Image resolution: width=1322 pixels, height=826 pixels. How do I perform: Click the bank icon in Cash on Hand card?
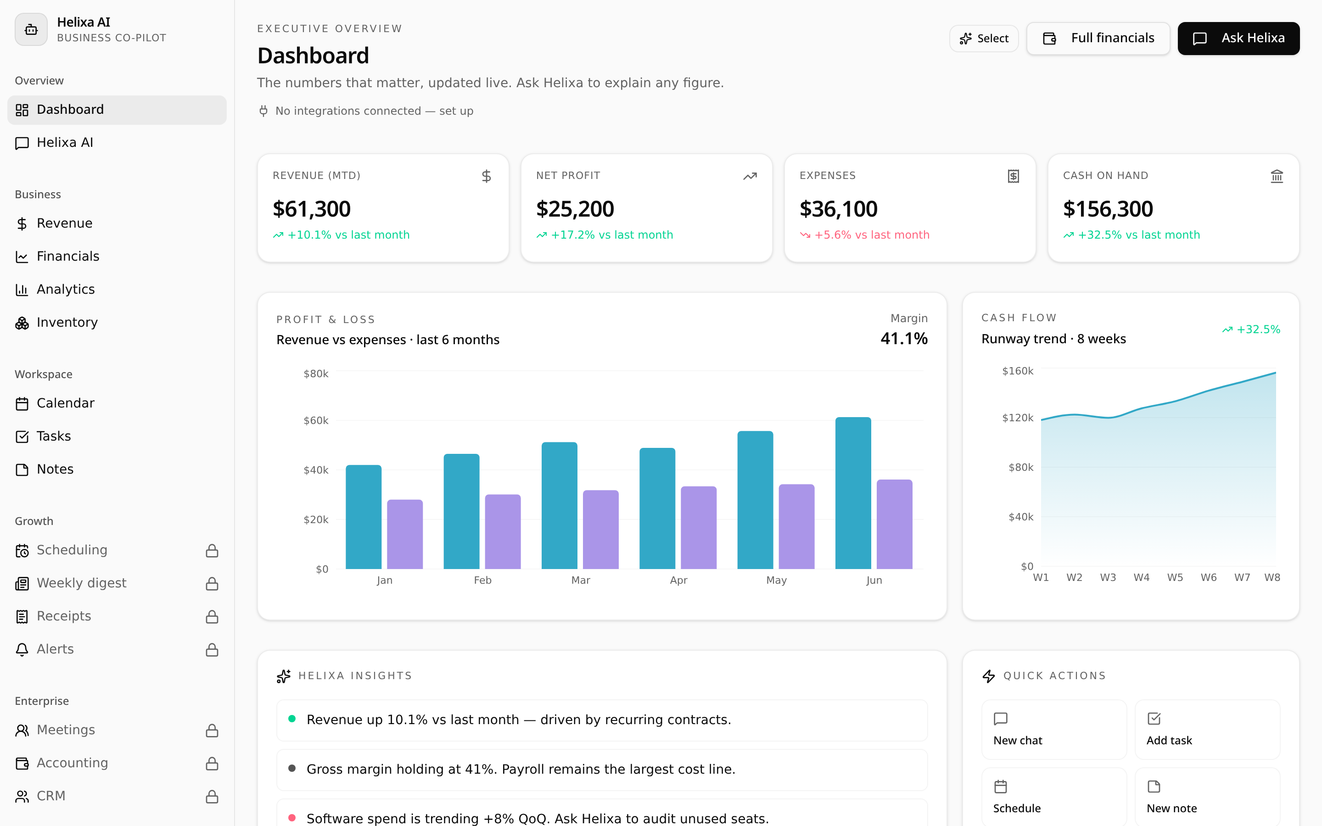(1277, 176)
